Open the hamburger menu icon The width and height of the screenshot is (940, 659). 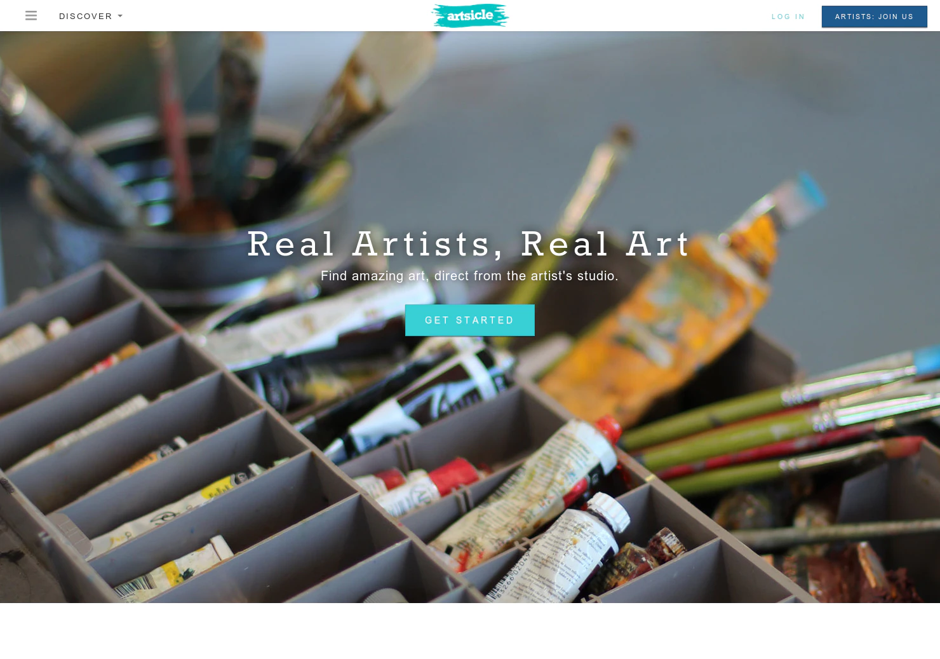tap(31, 16)
